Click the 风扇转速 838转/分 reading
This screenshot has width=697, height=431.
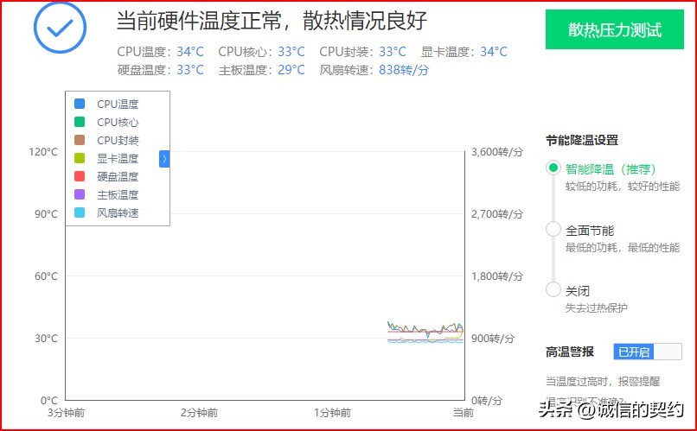coord(374,70)
